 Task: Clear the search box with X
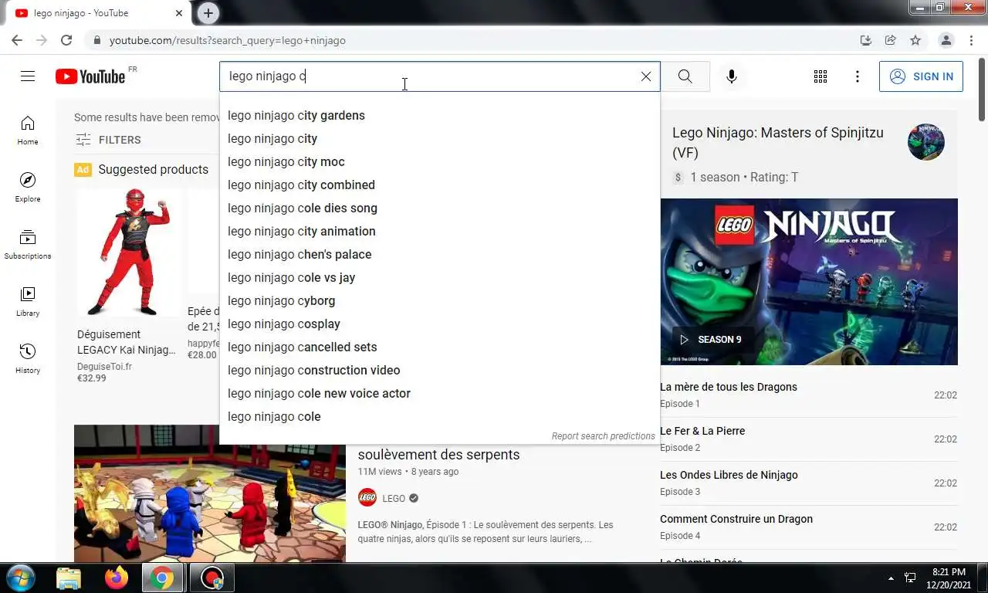tap(646, 76)
